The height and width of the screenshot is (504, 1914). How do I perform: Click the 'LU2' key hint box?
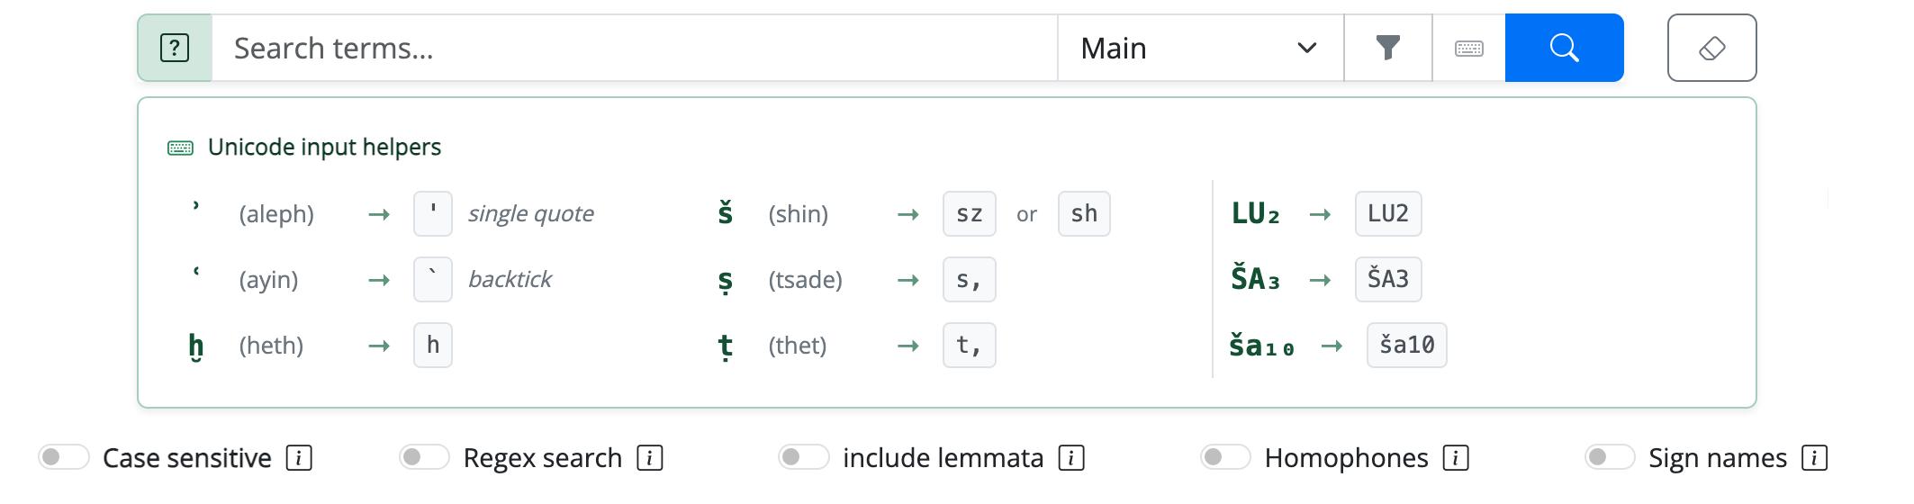pyautogui.click(x=1388, y=214)
